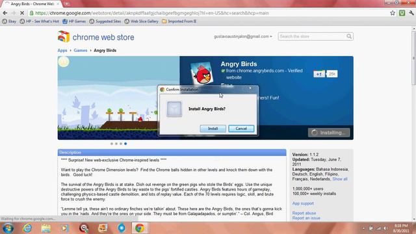Click the Version: 1.1.2 text
This screenshot has width=416, height=234.
pos(305,155)
